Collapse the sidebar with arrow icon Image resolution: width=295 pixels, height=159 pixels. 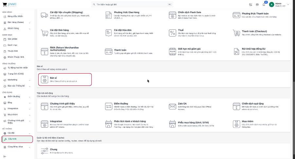5,156
